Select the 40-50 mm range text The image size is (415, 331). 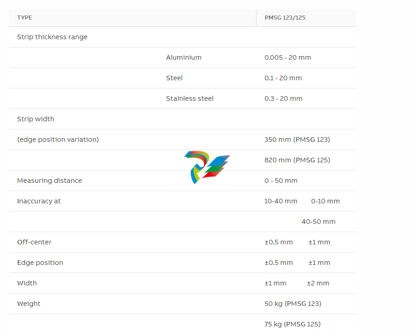pos(318,222)
